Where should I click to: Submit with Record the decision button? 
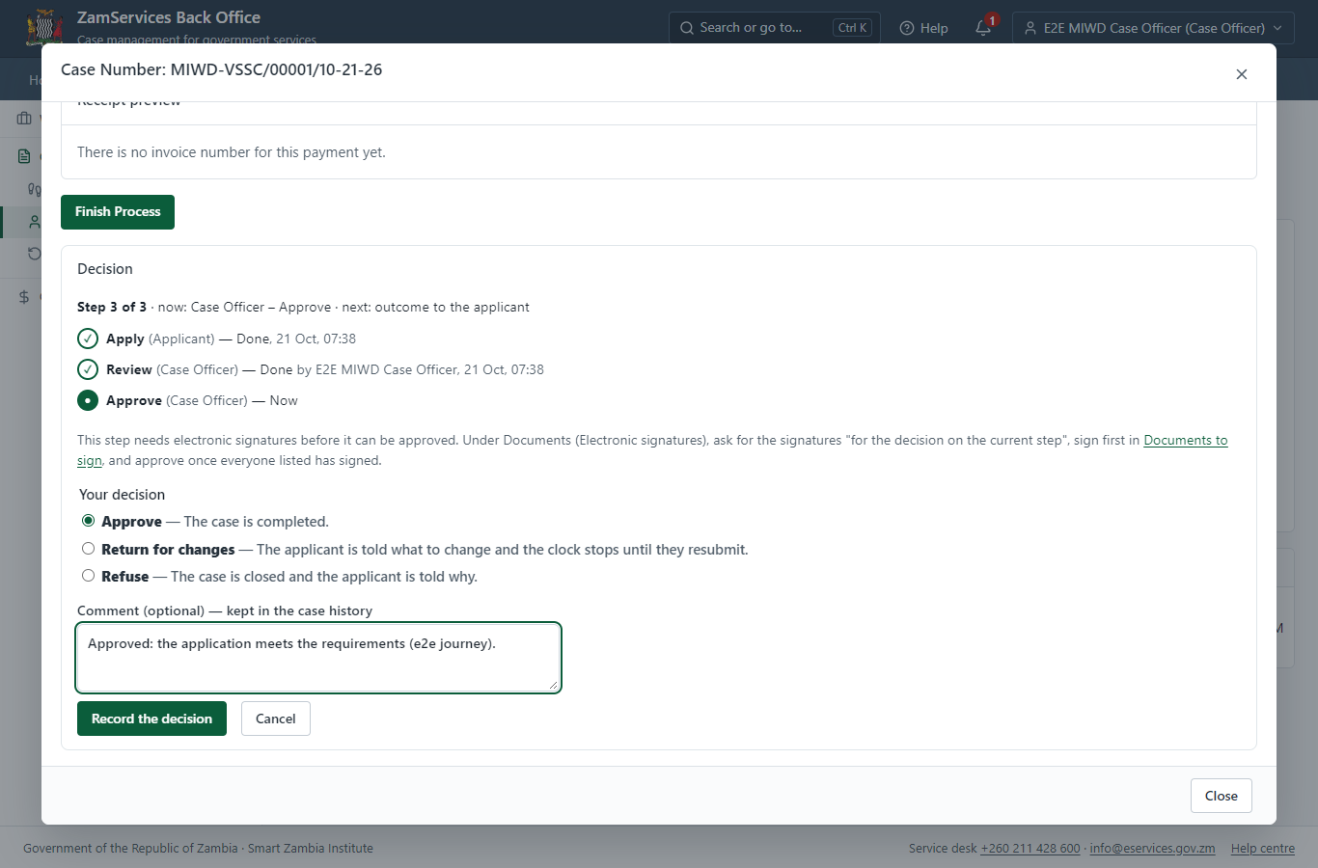tap(151, 719)
